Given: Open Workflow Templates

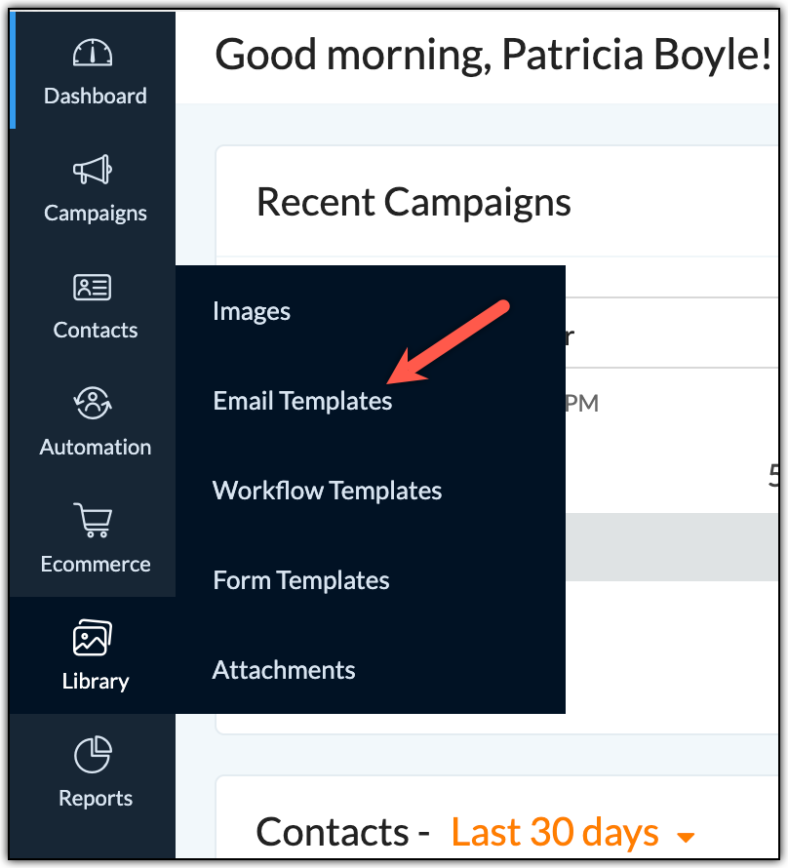Looking at the screenshot, I should (x=327, y=490).
